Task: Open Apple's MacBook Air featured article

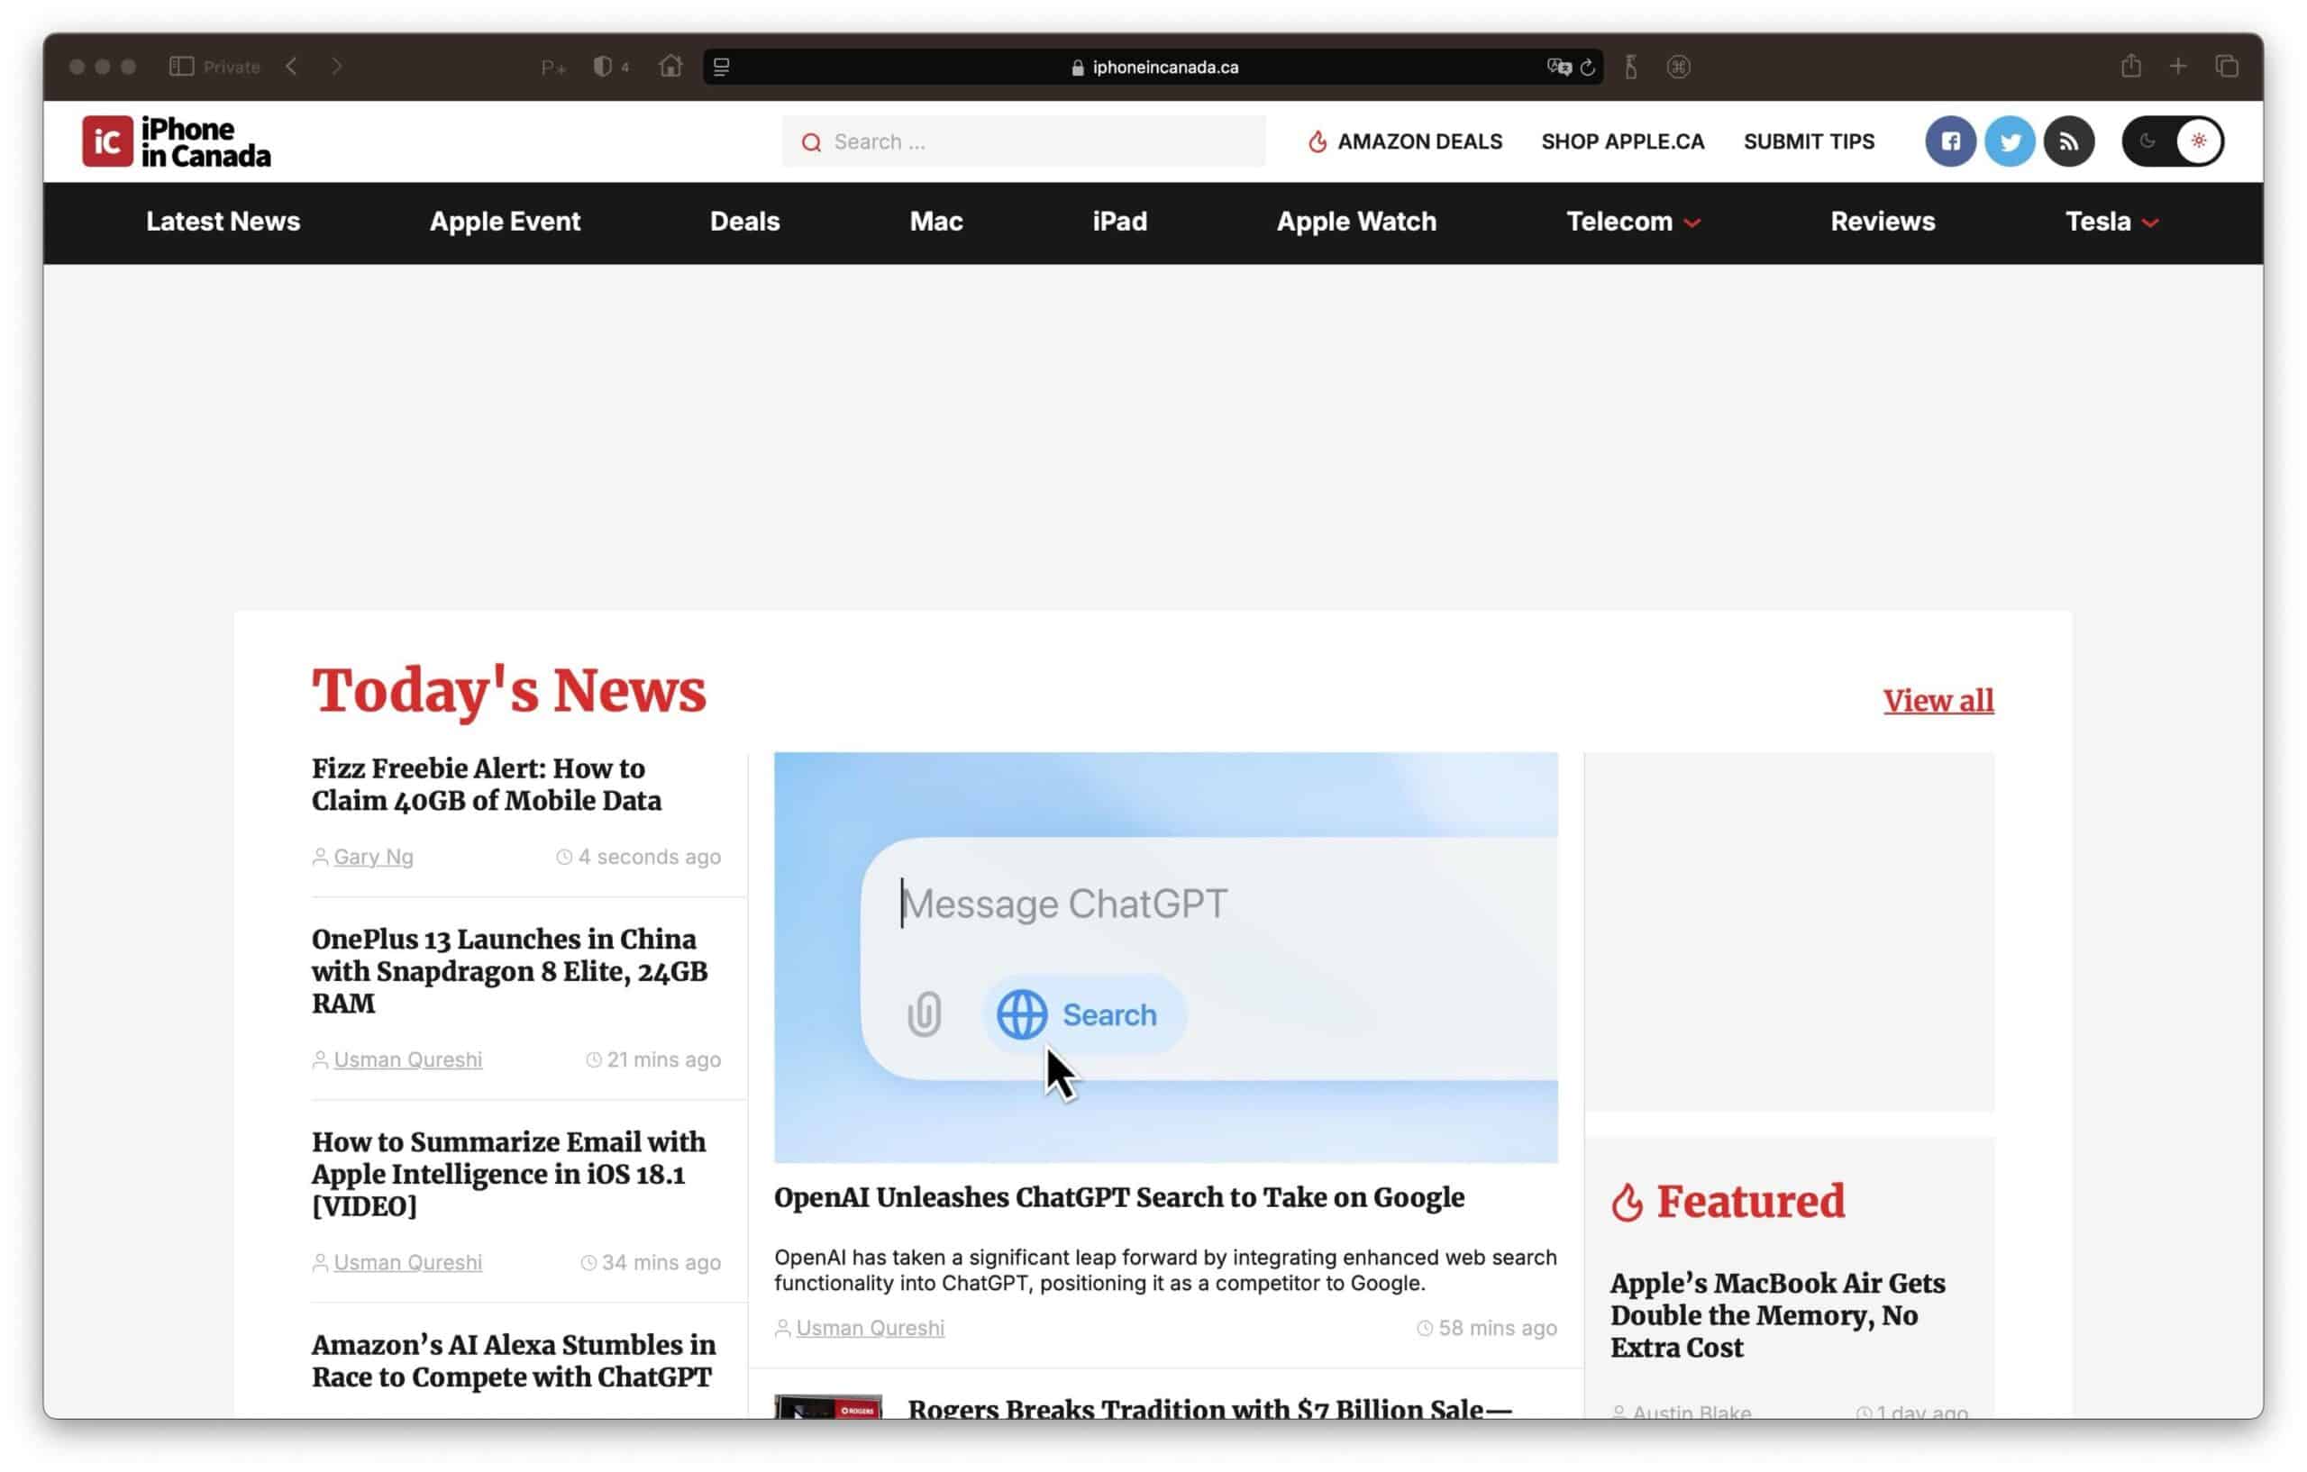Action: [1777, 1315]
